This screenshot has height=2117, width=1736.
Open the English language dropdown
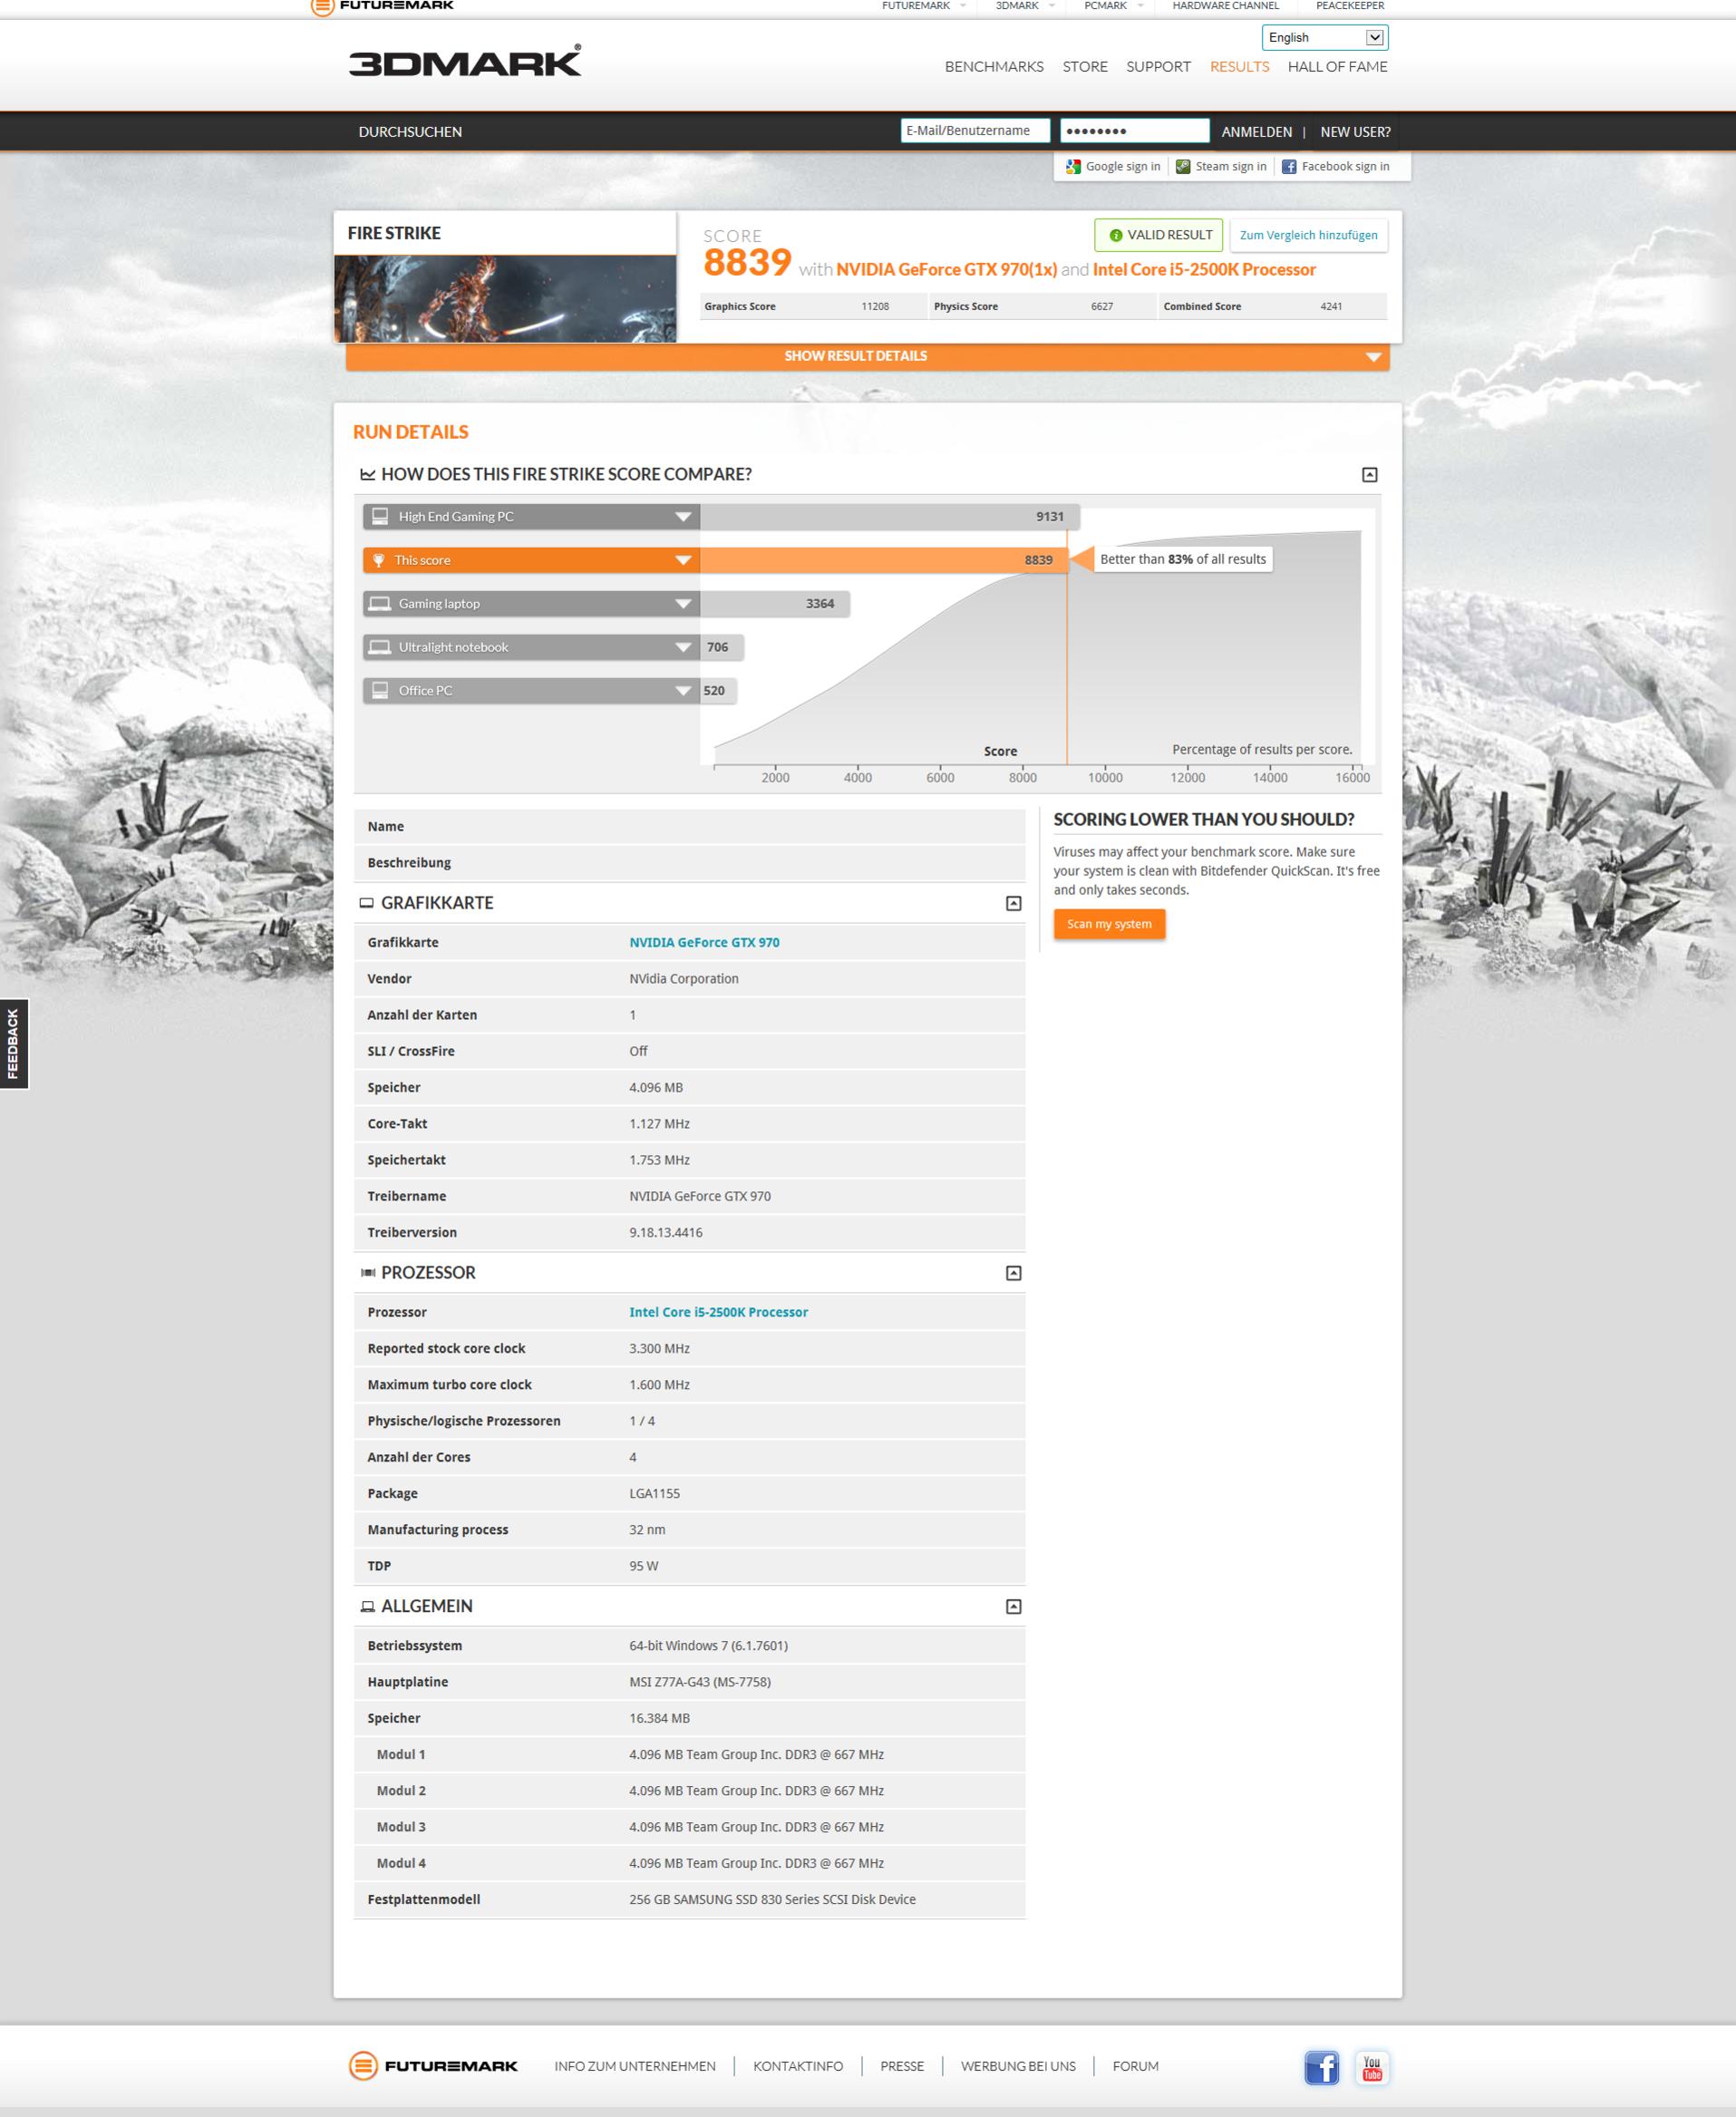(x=1324, y=37)
